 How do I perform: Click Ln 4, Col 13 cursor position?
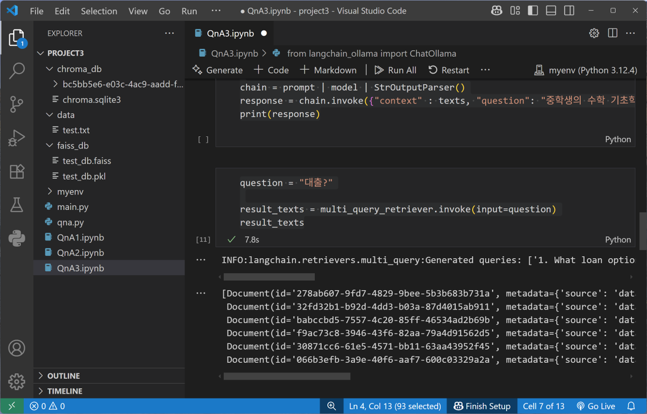[x=395, y=406]
